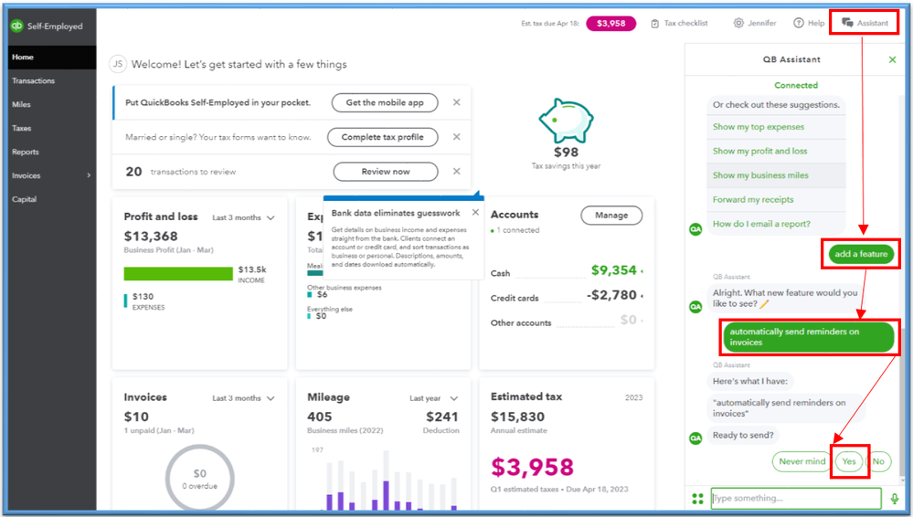Click Never mind in assistant
This screenshot has width=913, height=517.
(802, 461)
